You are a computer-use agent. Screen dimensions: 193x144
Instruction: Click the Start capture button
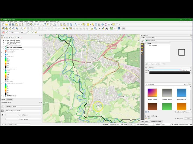[23, 119]
